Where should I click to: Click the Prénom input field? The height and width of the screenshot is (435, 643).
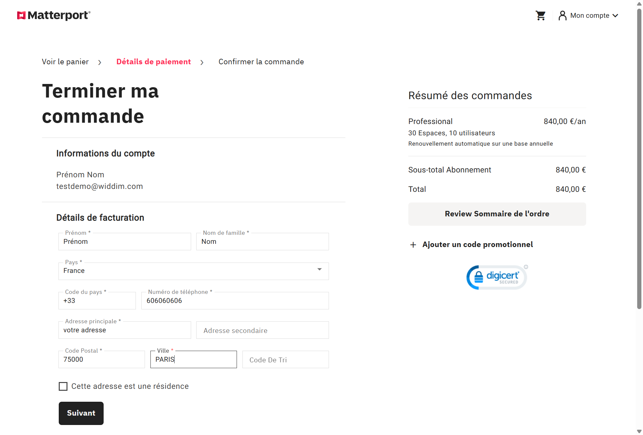point(125,242)
